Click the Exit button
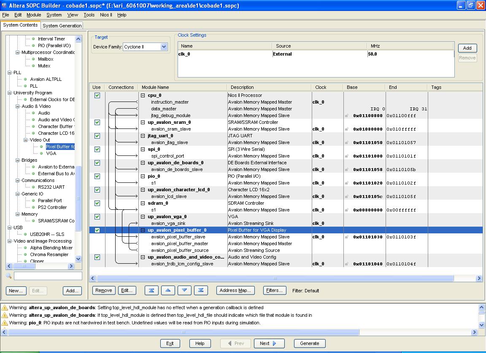Viewport: 486px width, 353px height. (170, 343)
